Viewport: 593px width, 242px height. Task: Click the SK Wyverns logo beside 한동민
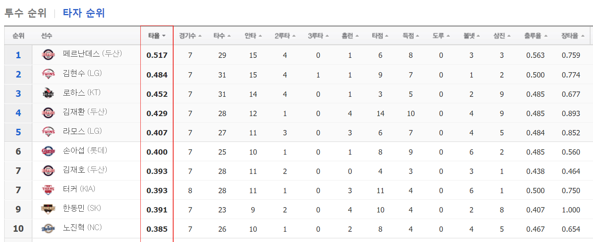click(48, 209)
